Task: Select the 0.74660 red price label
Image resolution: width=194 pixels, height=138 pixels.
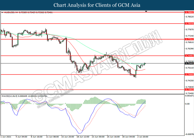Action: [189, 75]
